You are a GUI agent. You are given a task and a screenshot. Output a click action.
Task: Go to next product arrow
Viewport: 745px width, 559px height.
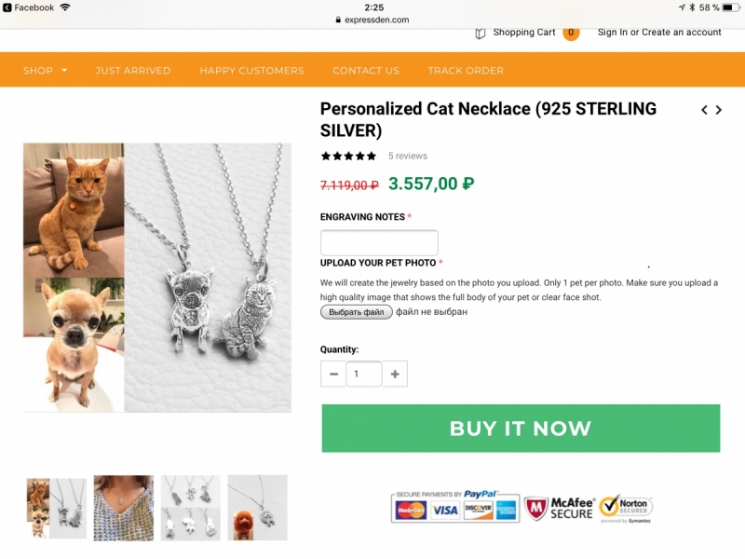pyautogui.click(x=719, y=110)
